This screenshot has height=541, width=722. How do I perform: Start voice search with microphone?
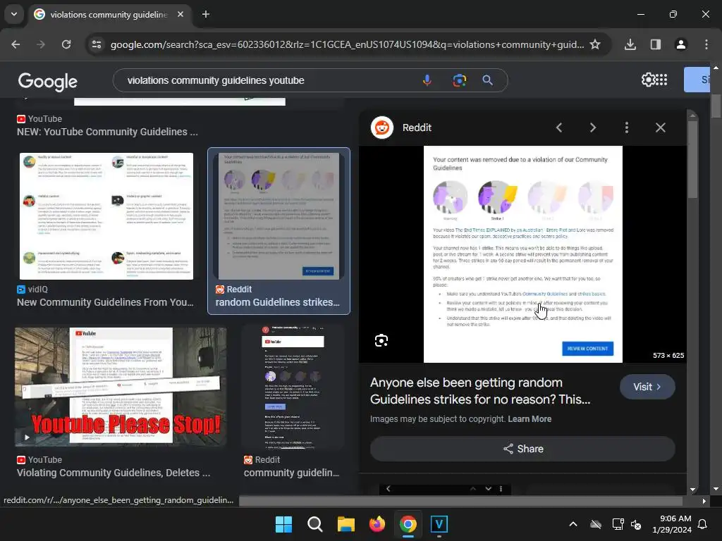pyautogui.click(x=427, y=80)
